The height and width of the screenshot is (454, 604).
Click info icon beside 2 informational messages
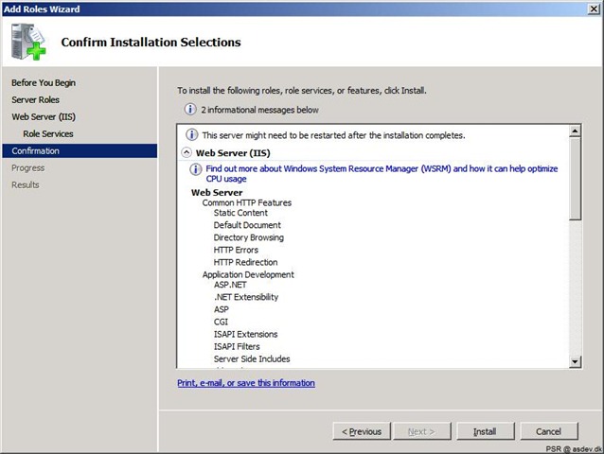(x=190, y=110)
